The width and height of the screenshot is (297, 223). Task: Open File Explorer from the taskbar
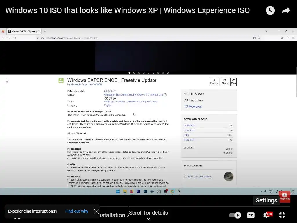[125, 192]
